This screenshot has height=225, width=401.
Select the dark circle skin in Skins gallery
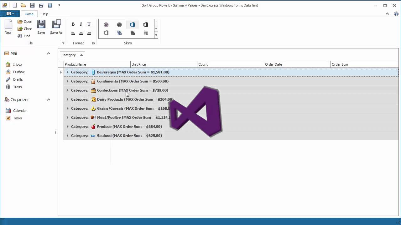[119, 25]
